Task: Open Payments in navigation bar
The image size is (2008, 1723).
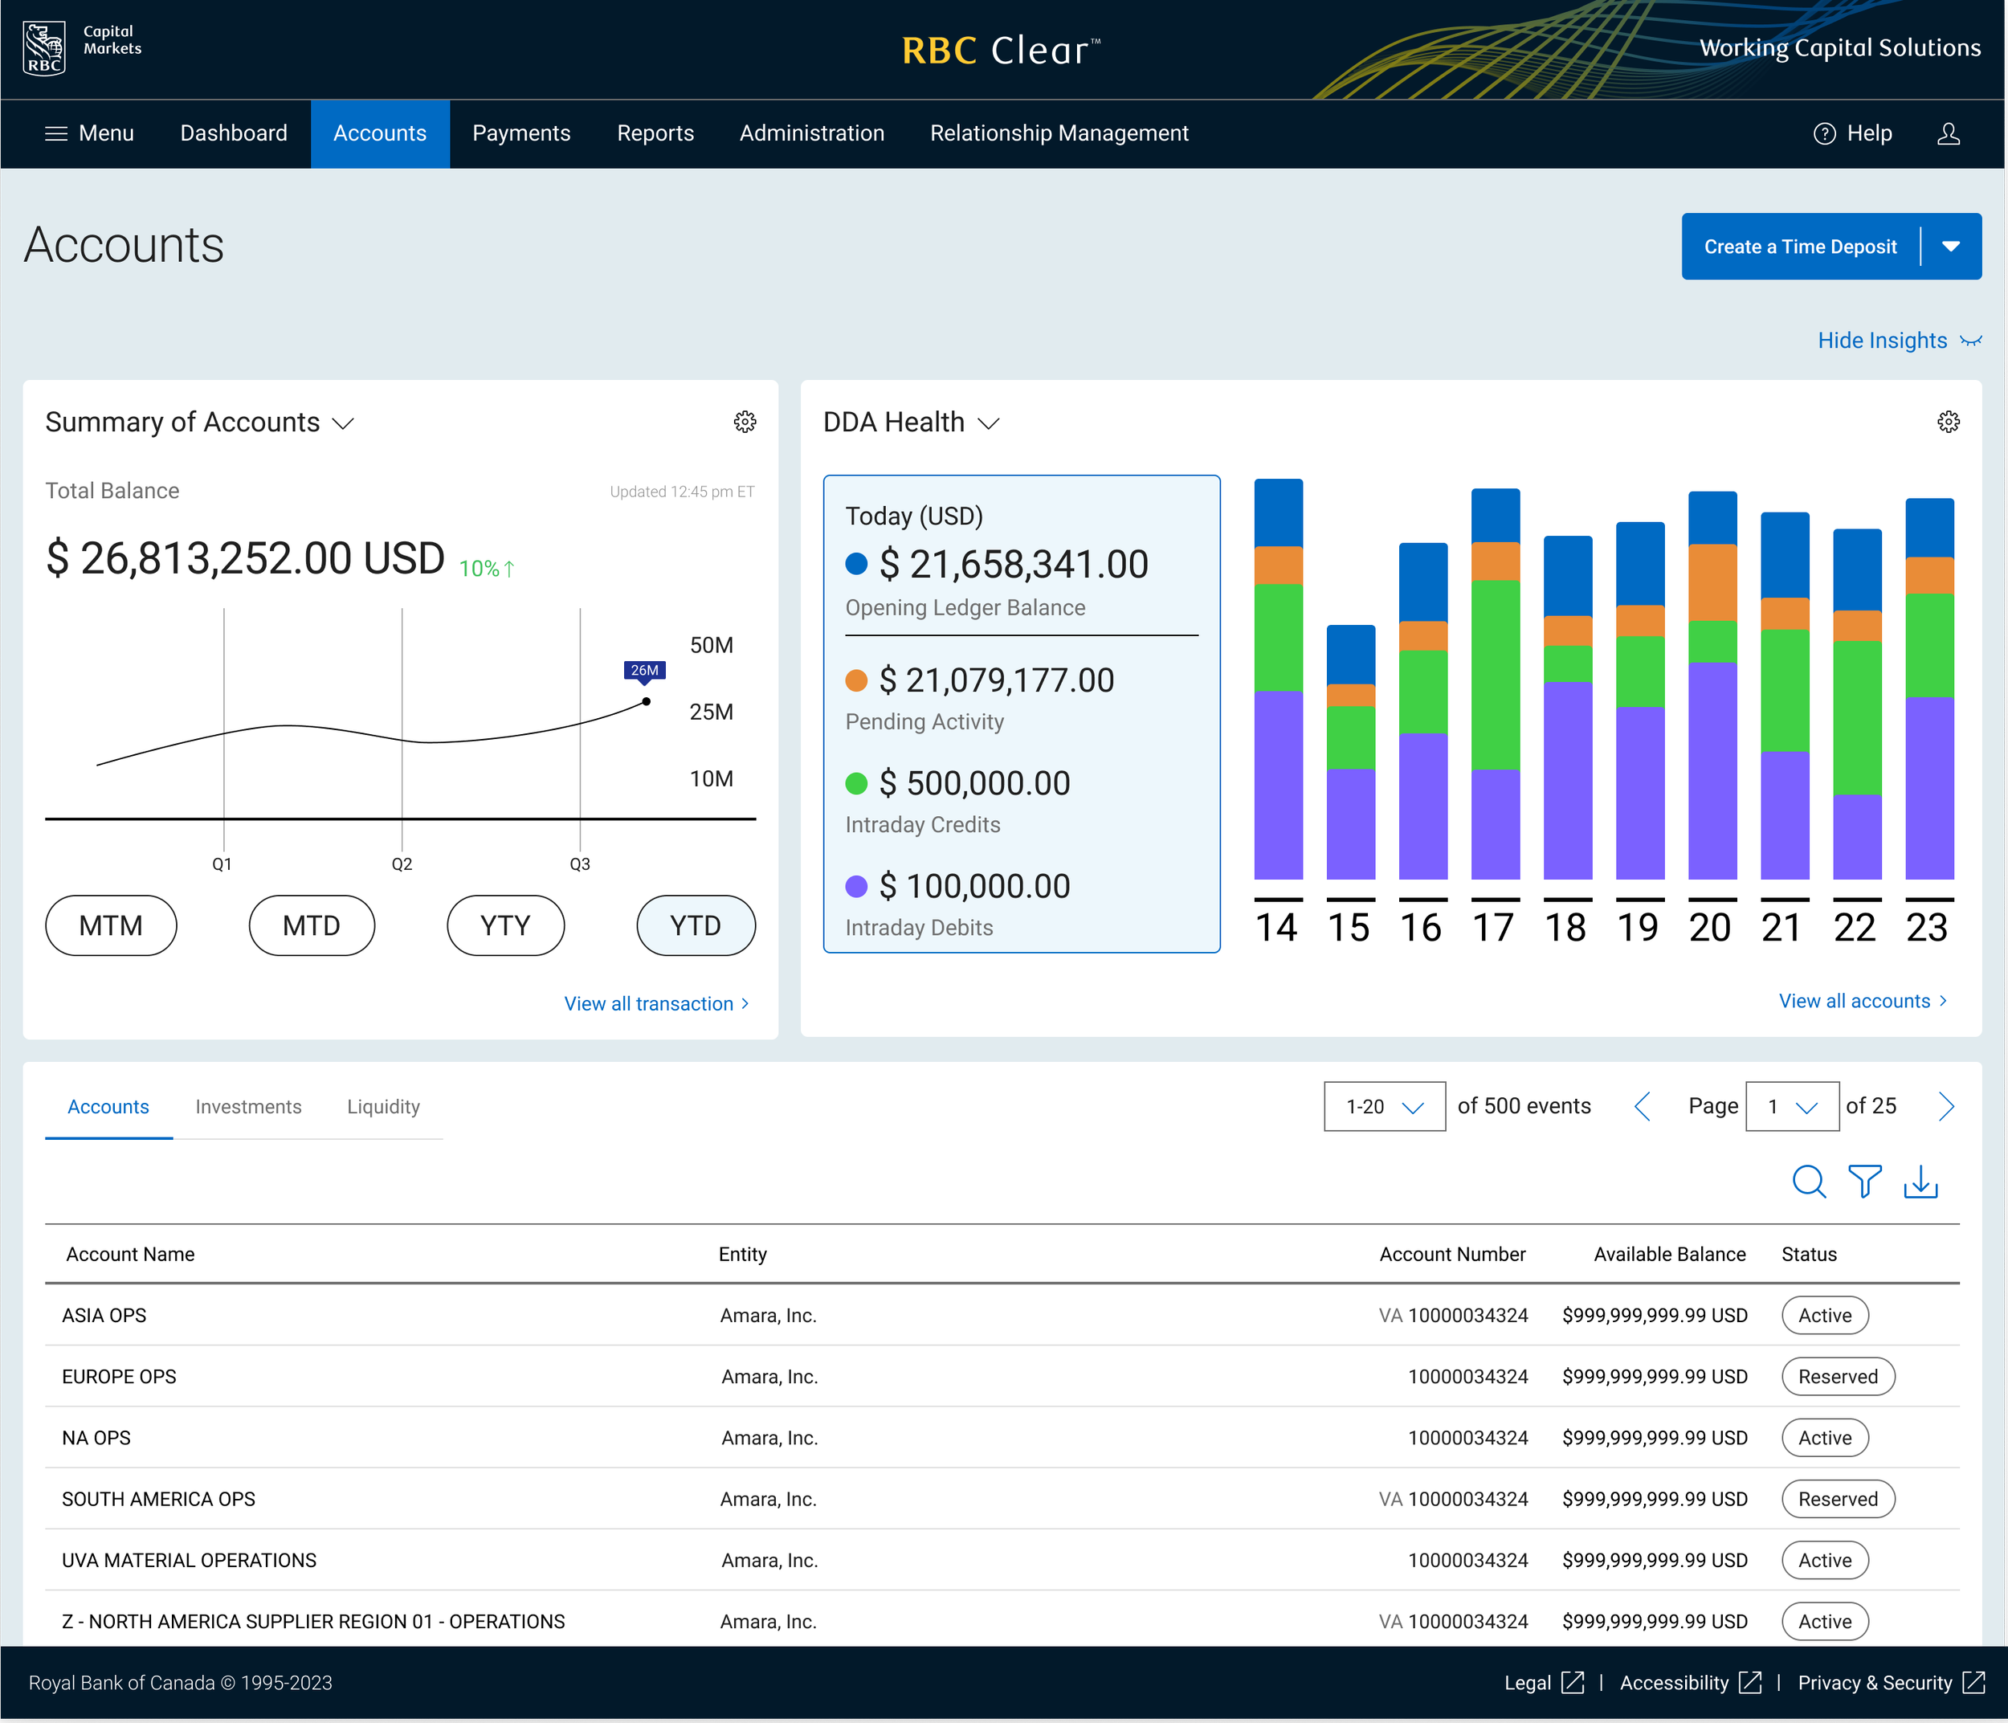Action: (521, 133)
